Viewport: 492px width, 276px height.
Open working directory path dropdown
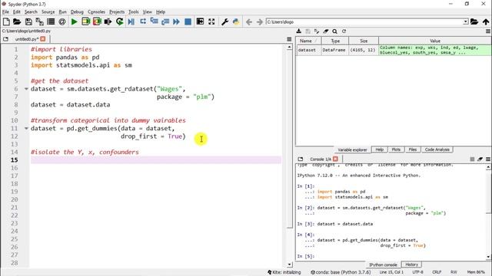(466, 21)
